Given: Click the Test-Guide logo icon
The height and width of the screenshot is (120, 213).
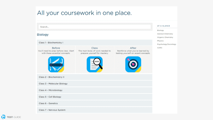Looking at the screenshot, I should click(x=3, y=117).
